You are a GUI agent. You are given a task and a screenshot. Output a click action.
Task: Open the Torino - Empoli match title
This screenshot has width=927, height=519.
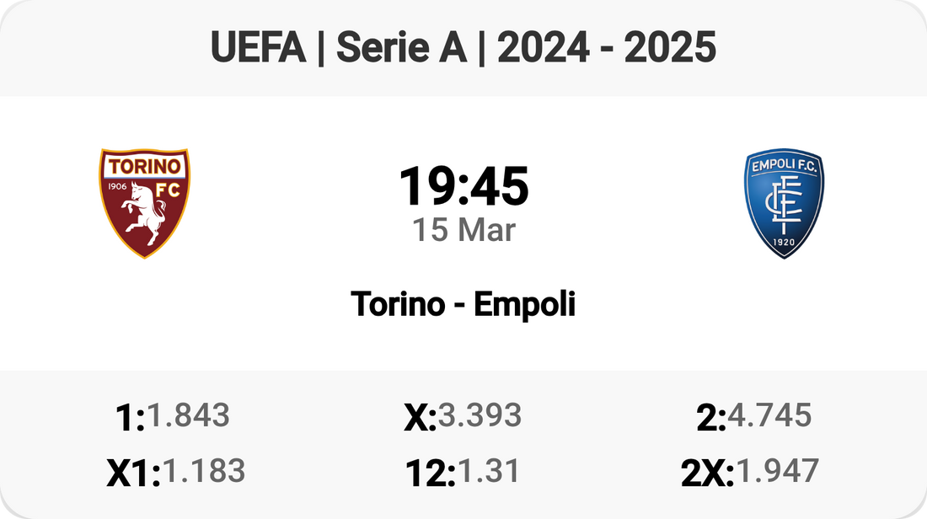pyautogui.click(x=463, y=304)
